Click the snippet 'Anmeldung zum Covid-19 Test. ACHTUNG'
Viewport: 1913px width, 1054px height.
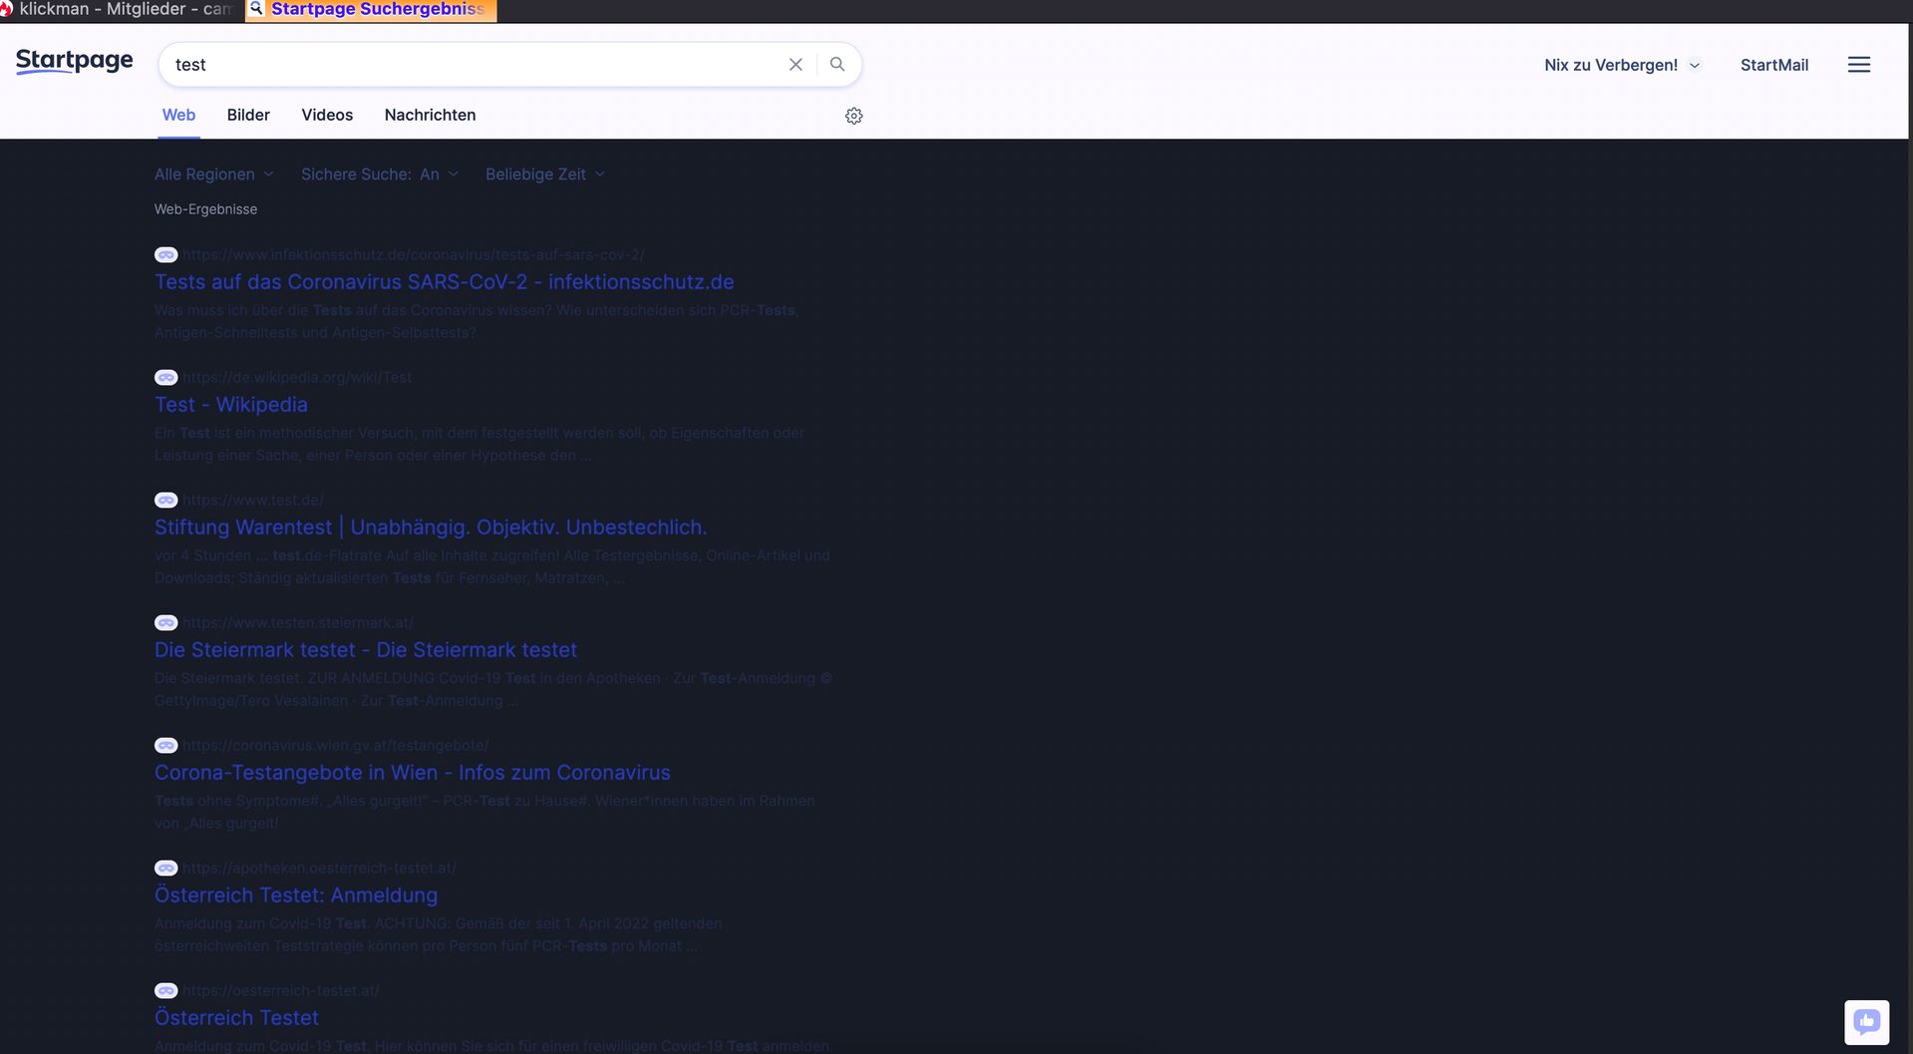tap(439, 934)
